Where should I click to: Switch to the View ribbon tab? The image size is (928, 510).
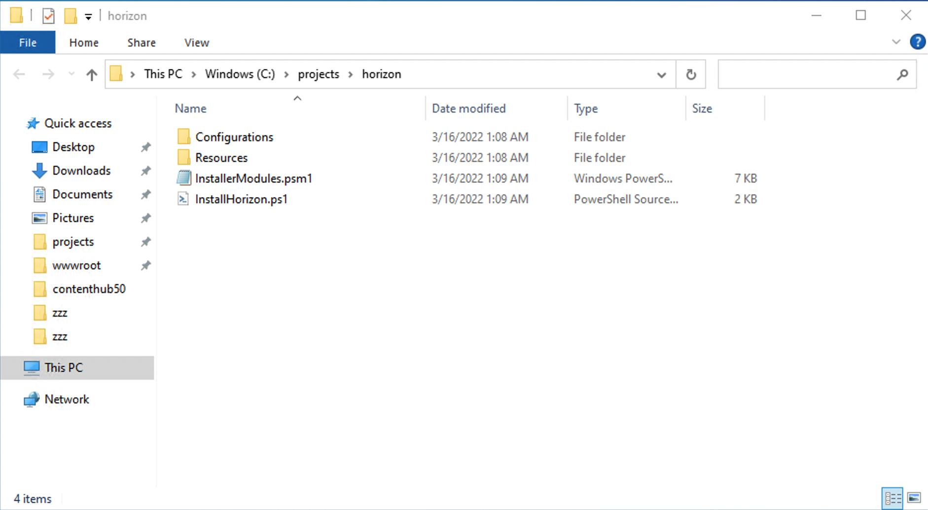point(197,42)
